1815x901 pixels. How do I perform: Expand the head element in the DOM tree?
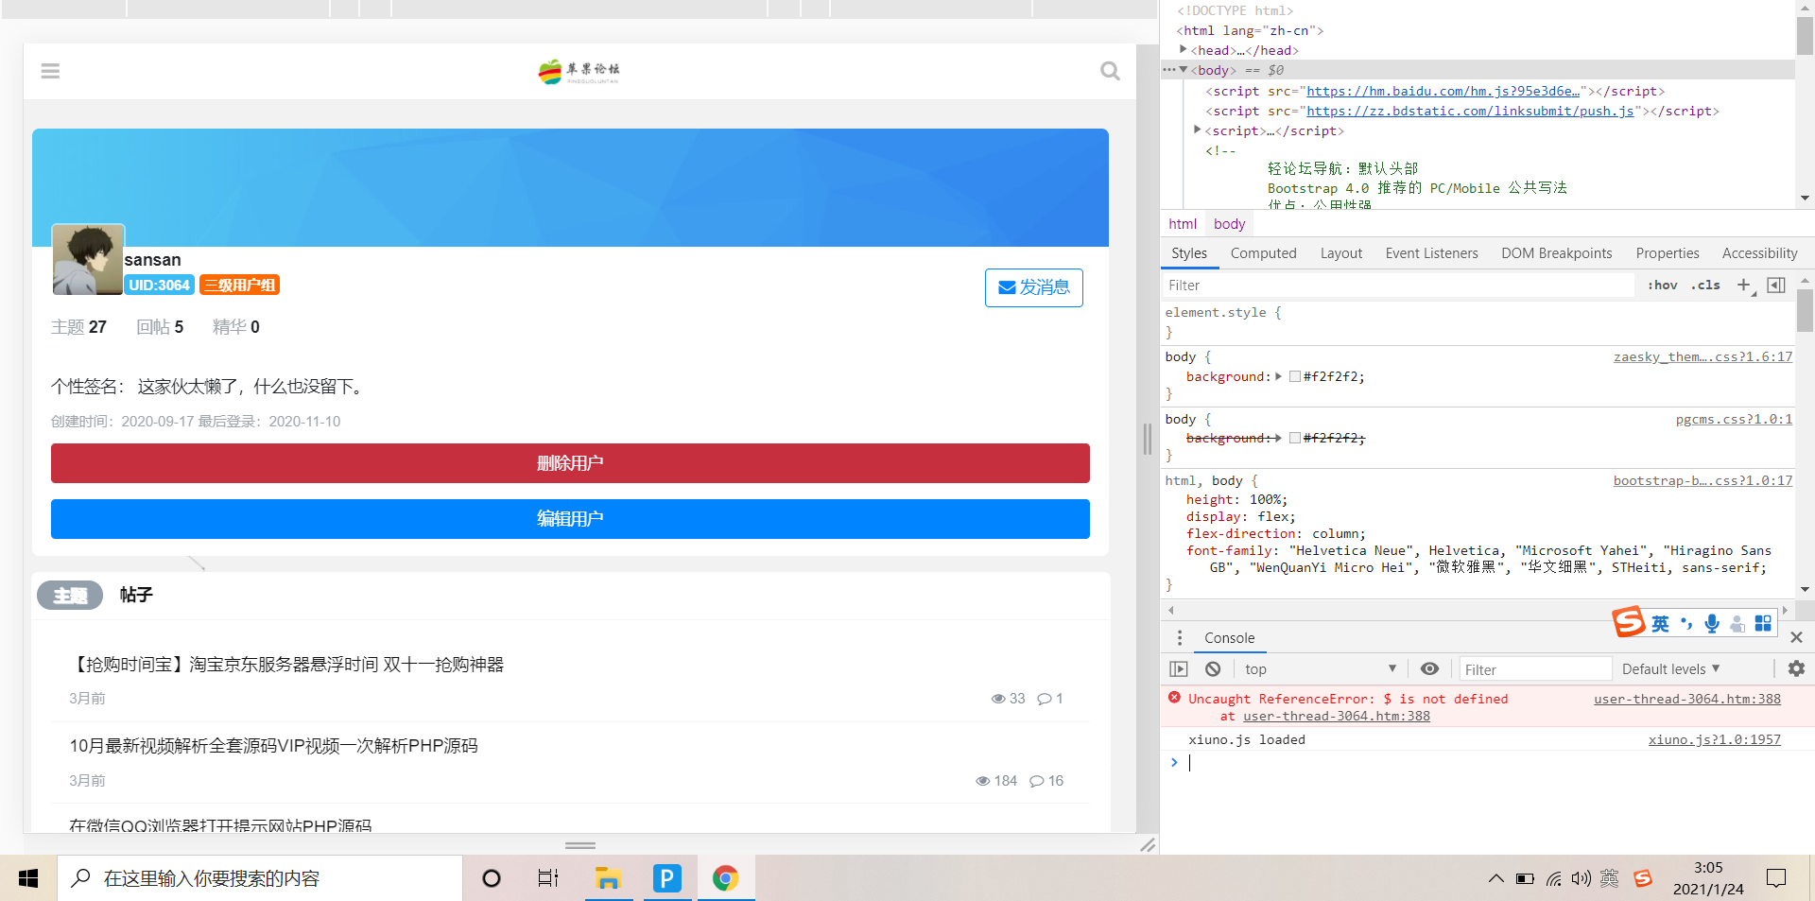tap(1183, 50)
